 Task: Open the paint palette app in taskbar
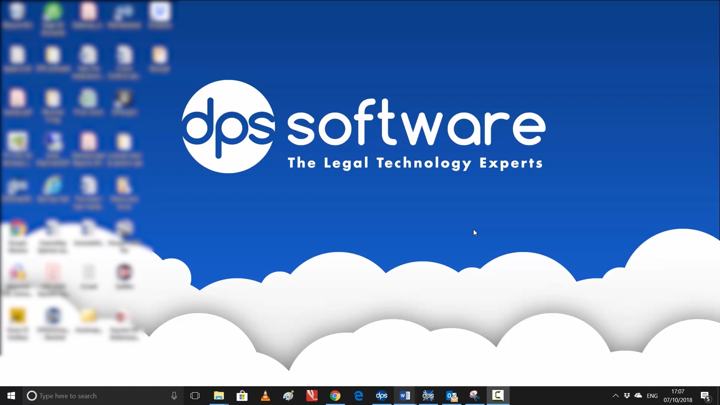point(288,396)
